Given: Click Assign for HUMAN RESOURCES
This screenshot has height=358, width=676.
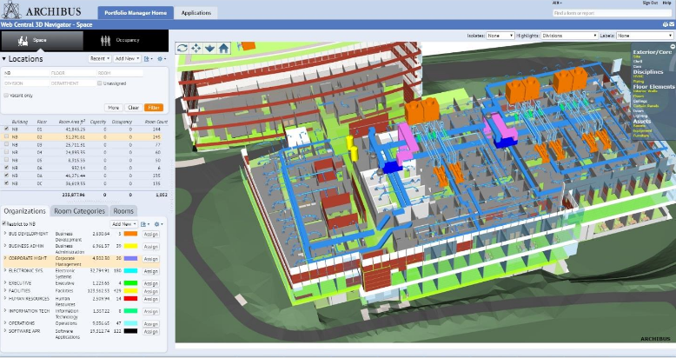Looking at the screenshot, I should (x=150, y=298).
